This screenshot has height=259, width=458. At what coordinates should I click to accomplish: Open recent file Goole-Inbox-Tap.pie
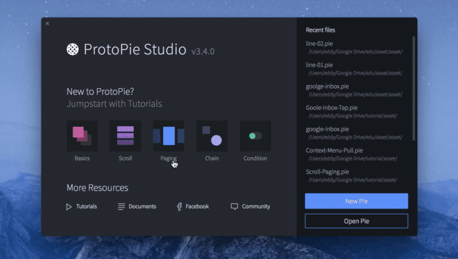(351, 111)
